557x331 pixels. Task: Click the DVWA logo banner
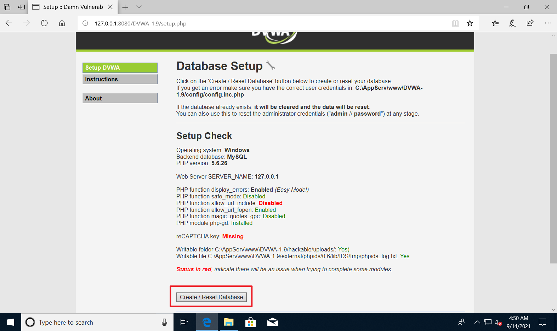point(275,38)
